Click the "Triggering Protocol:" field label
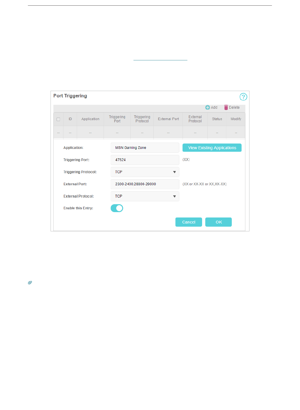Screen dimensions: 300x410 [x=80, y=172]
